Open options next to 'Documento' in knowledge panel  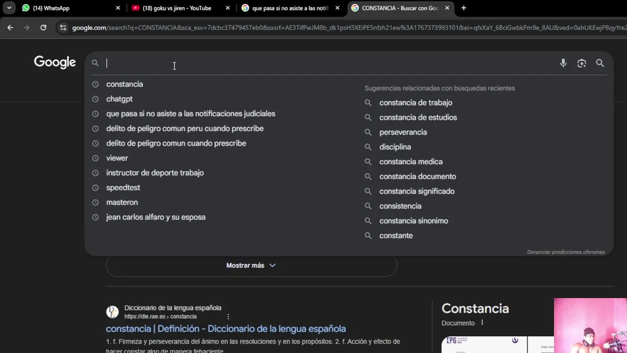[x=482, y=323]
